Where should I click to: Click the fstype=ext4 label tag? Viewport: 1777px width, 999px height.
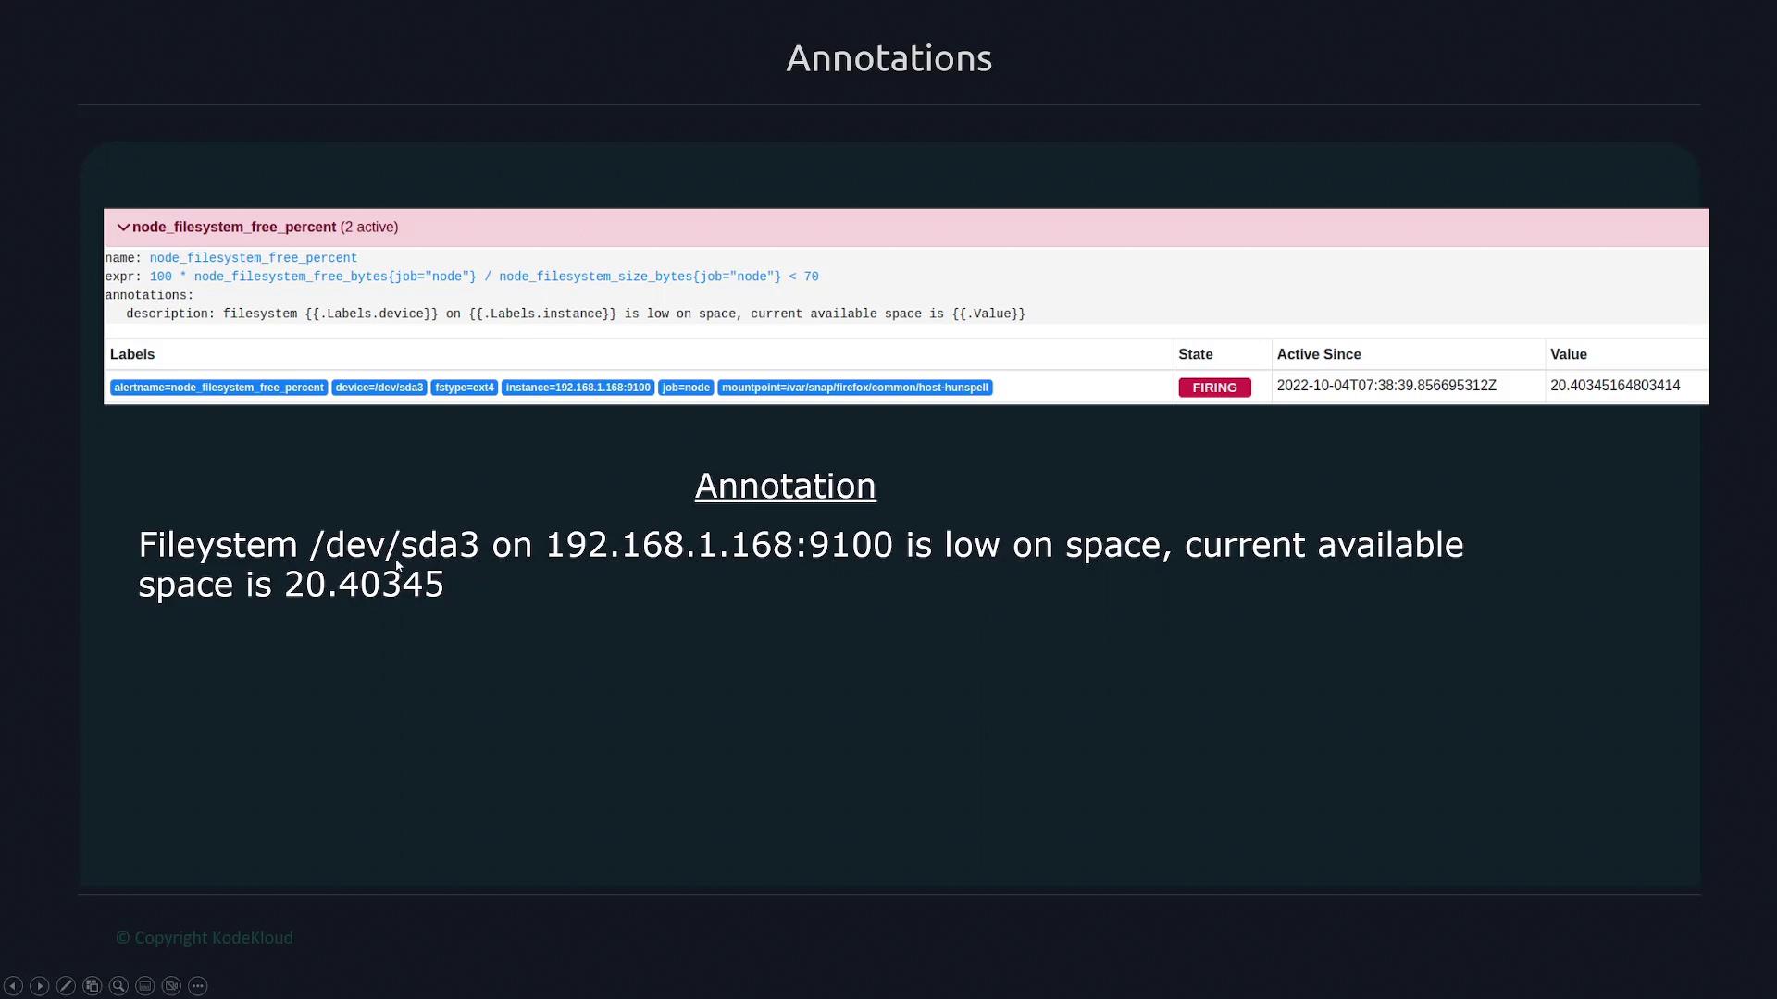tap(464, 388)
